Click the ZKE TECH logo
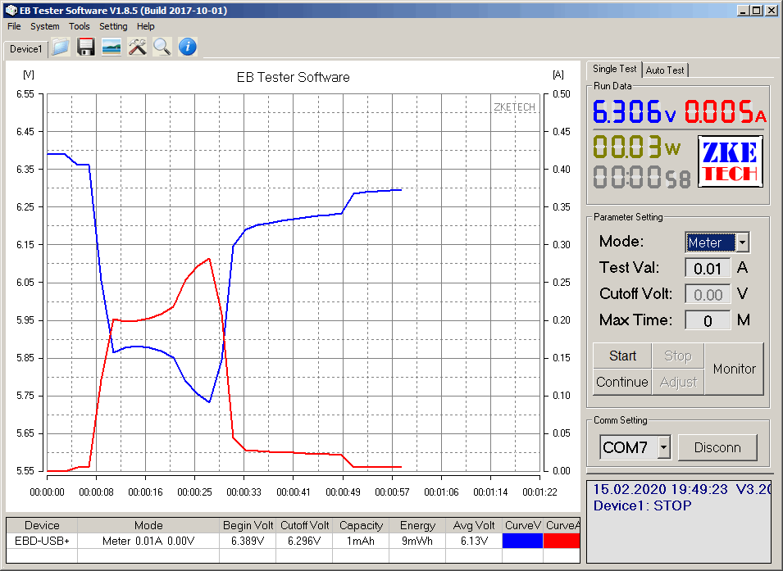The image size is (783, 571). click(x=730, y=161)
